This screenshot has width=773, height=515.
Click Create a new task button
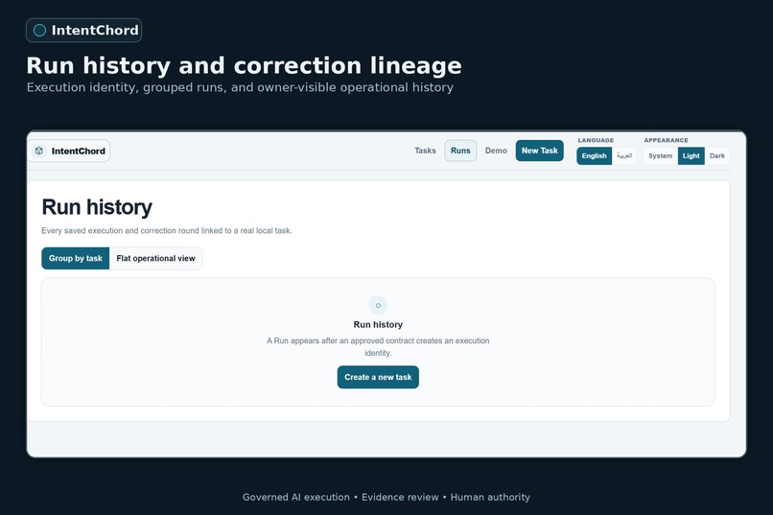(378, 377)
